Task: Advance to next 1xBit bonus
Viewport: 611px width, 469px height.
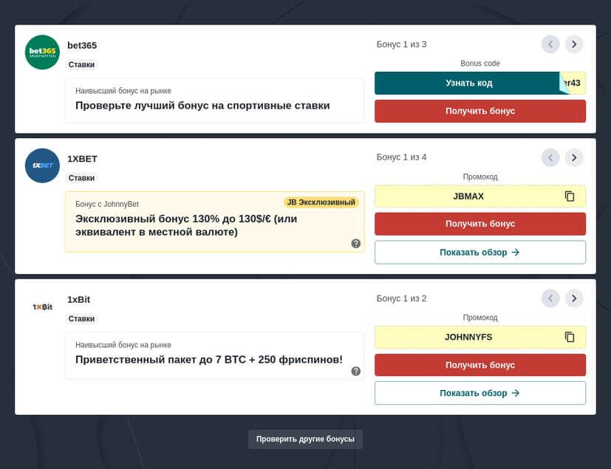Action: click(x=574, y=298)
